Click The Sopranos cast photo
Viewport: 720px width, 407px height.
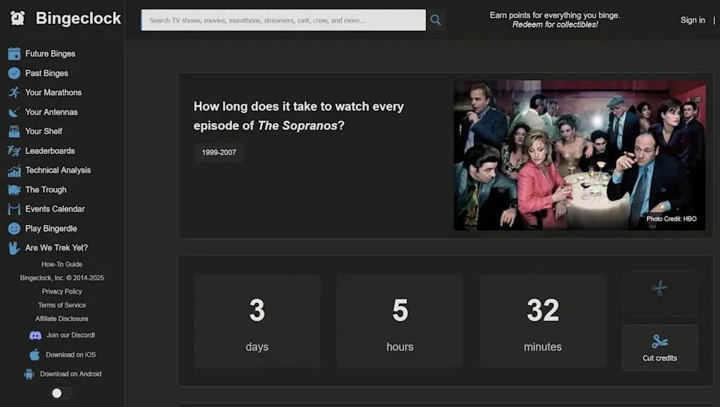[x=579, y=155]
